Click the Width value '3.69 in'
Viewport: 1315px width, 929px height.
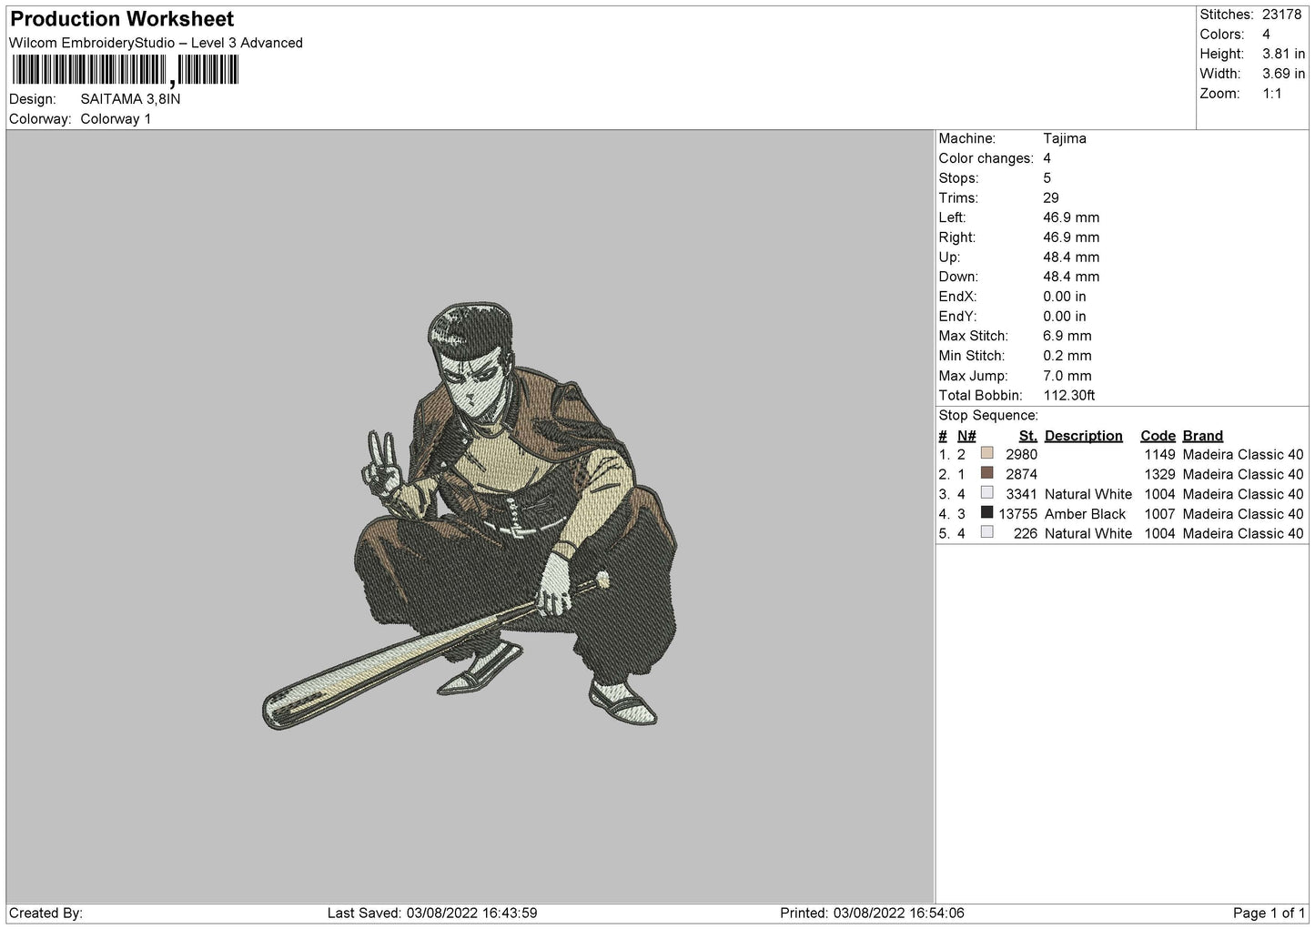coord(1283,74)
